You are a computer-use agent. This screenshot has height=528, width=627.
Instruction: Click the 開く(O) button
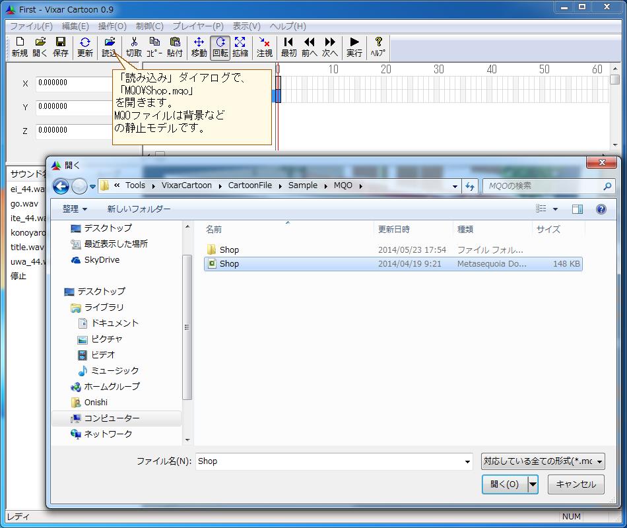tap(505, 484)
